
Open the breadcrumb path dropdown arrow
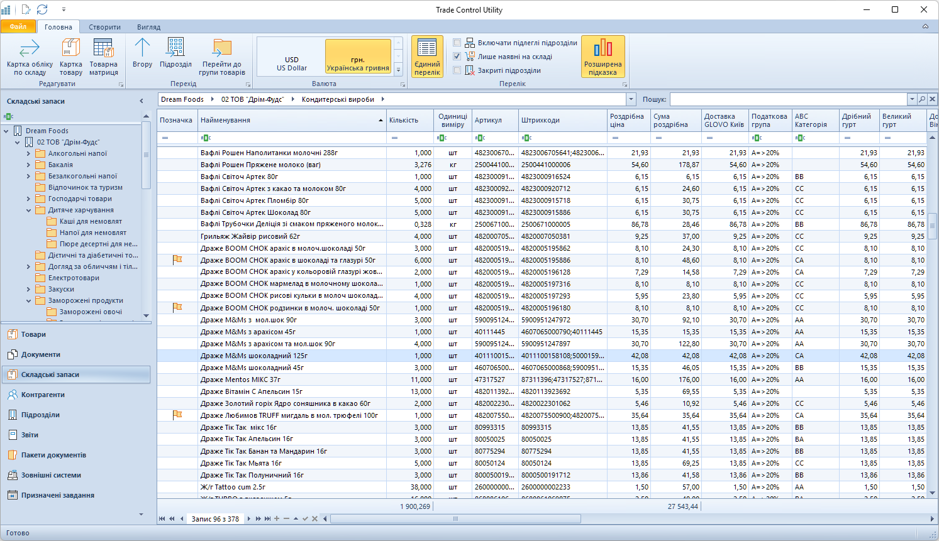click(631, 99)
